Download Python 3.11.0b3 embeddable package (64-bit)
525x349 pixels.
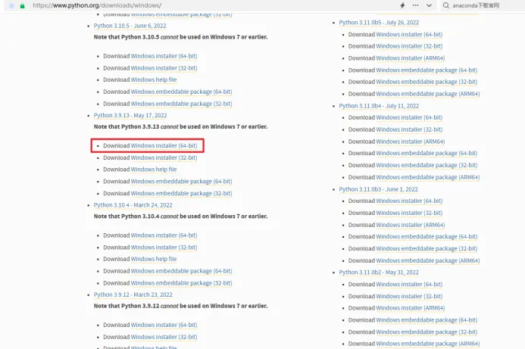click(427, 236)
